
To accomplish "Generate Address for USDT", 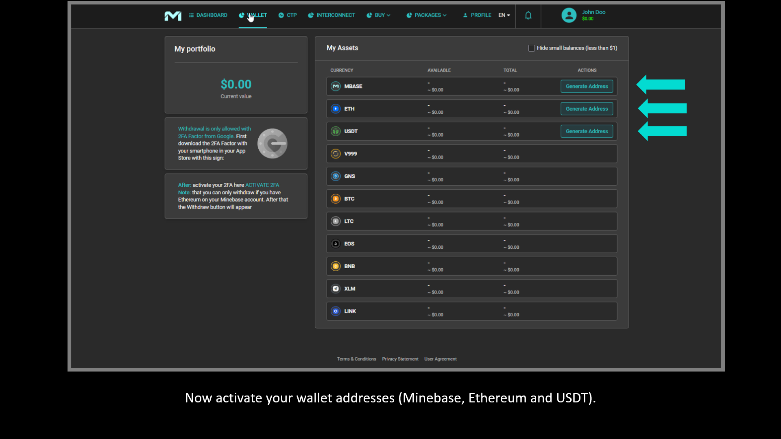I will pos(587,131).
